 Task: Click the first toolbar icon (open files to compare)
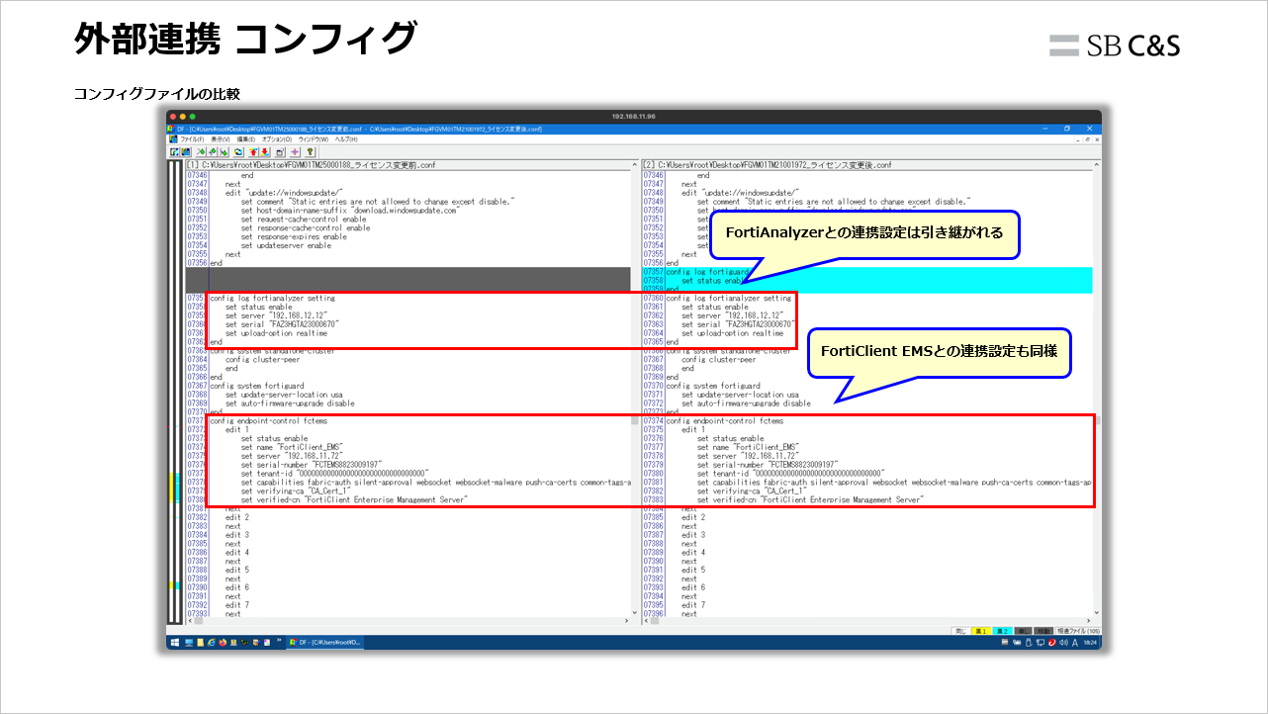click(174, 152)
